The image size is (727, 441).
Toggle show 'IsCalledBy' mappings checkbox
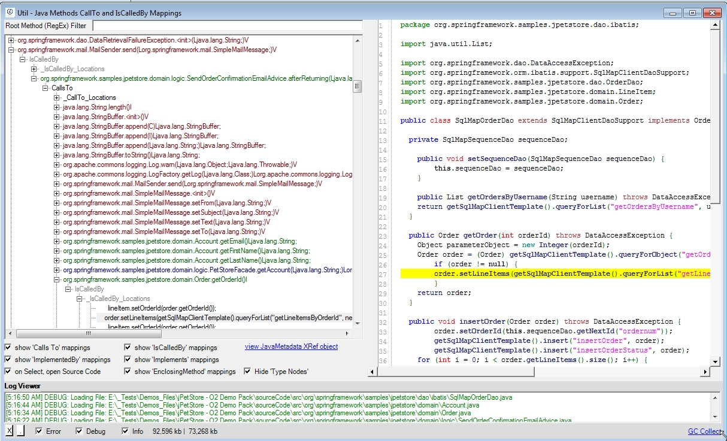tap(128, 347)
